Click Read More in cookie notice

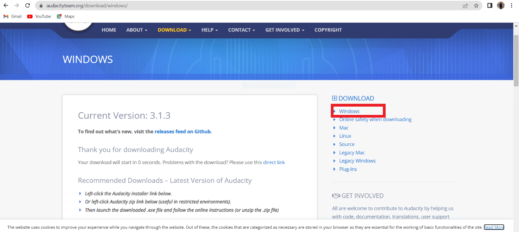(494, 227)
